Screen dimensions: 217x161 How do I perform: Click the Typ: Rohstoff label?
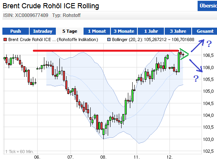tap(66, 15)
